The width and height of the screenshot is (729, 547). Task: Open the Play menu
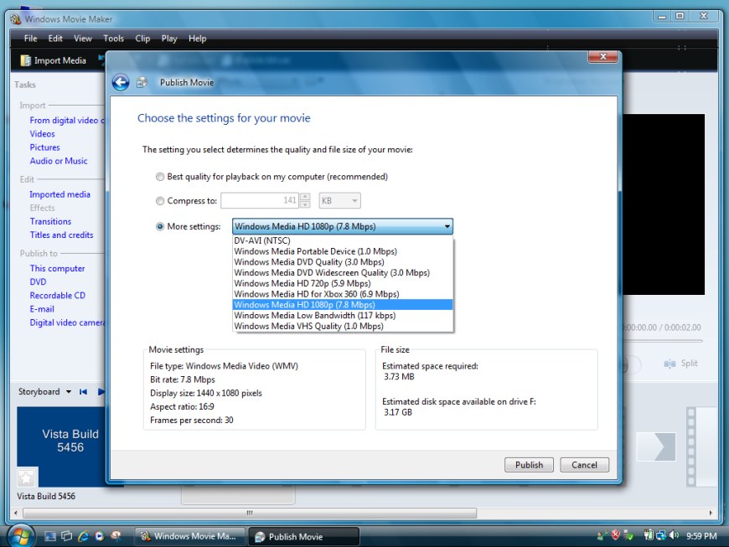pos(169,39)
